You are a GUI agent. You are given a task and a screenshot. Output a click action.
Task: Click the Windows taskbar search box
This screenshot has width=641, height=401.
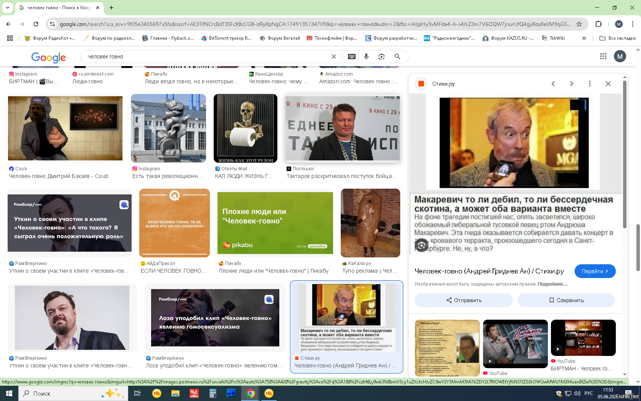click(x=72, y=393)
